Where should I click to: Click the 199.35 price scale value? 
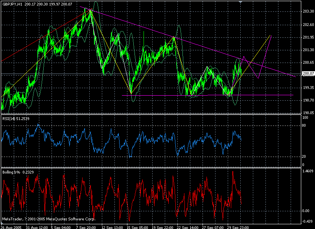point(308,88)
